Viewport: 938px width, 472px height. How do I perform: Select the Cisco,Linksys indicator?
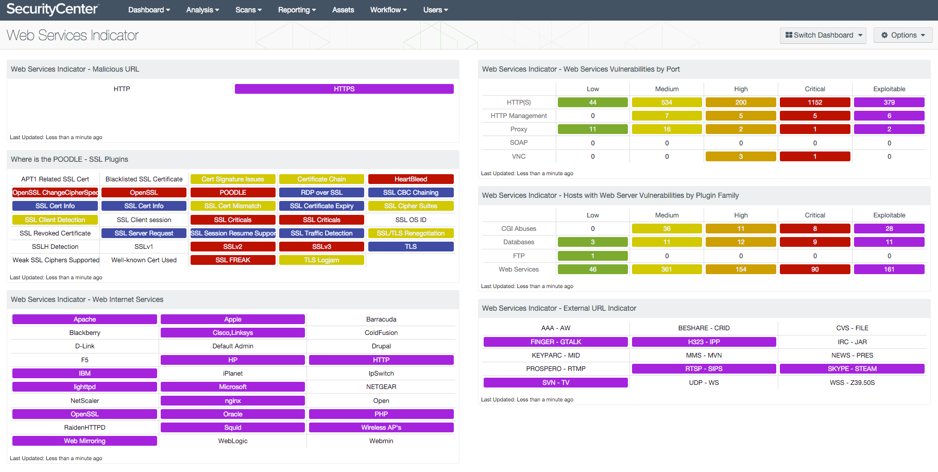(233, 333)
